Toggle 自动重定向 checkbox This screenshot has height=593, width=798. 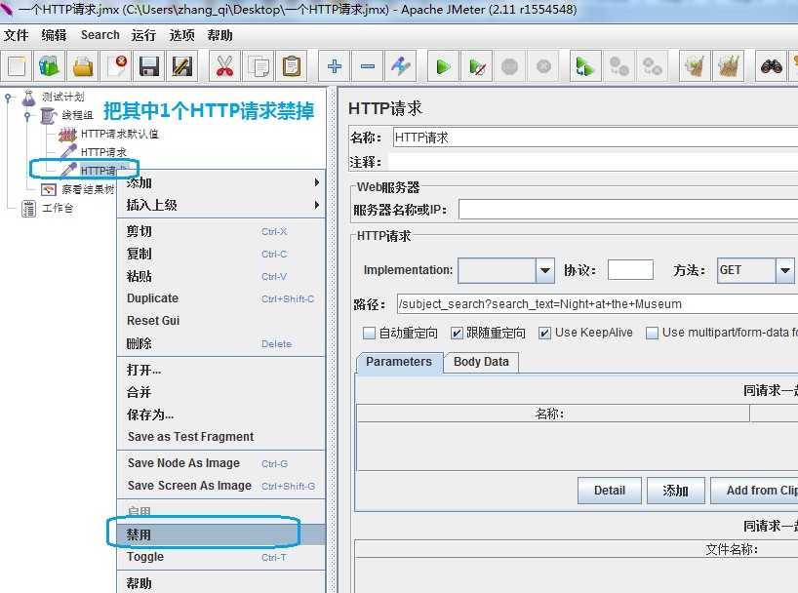pos(369,334)
